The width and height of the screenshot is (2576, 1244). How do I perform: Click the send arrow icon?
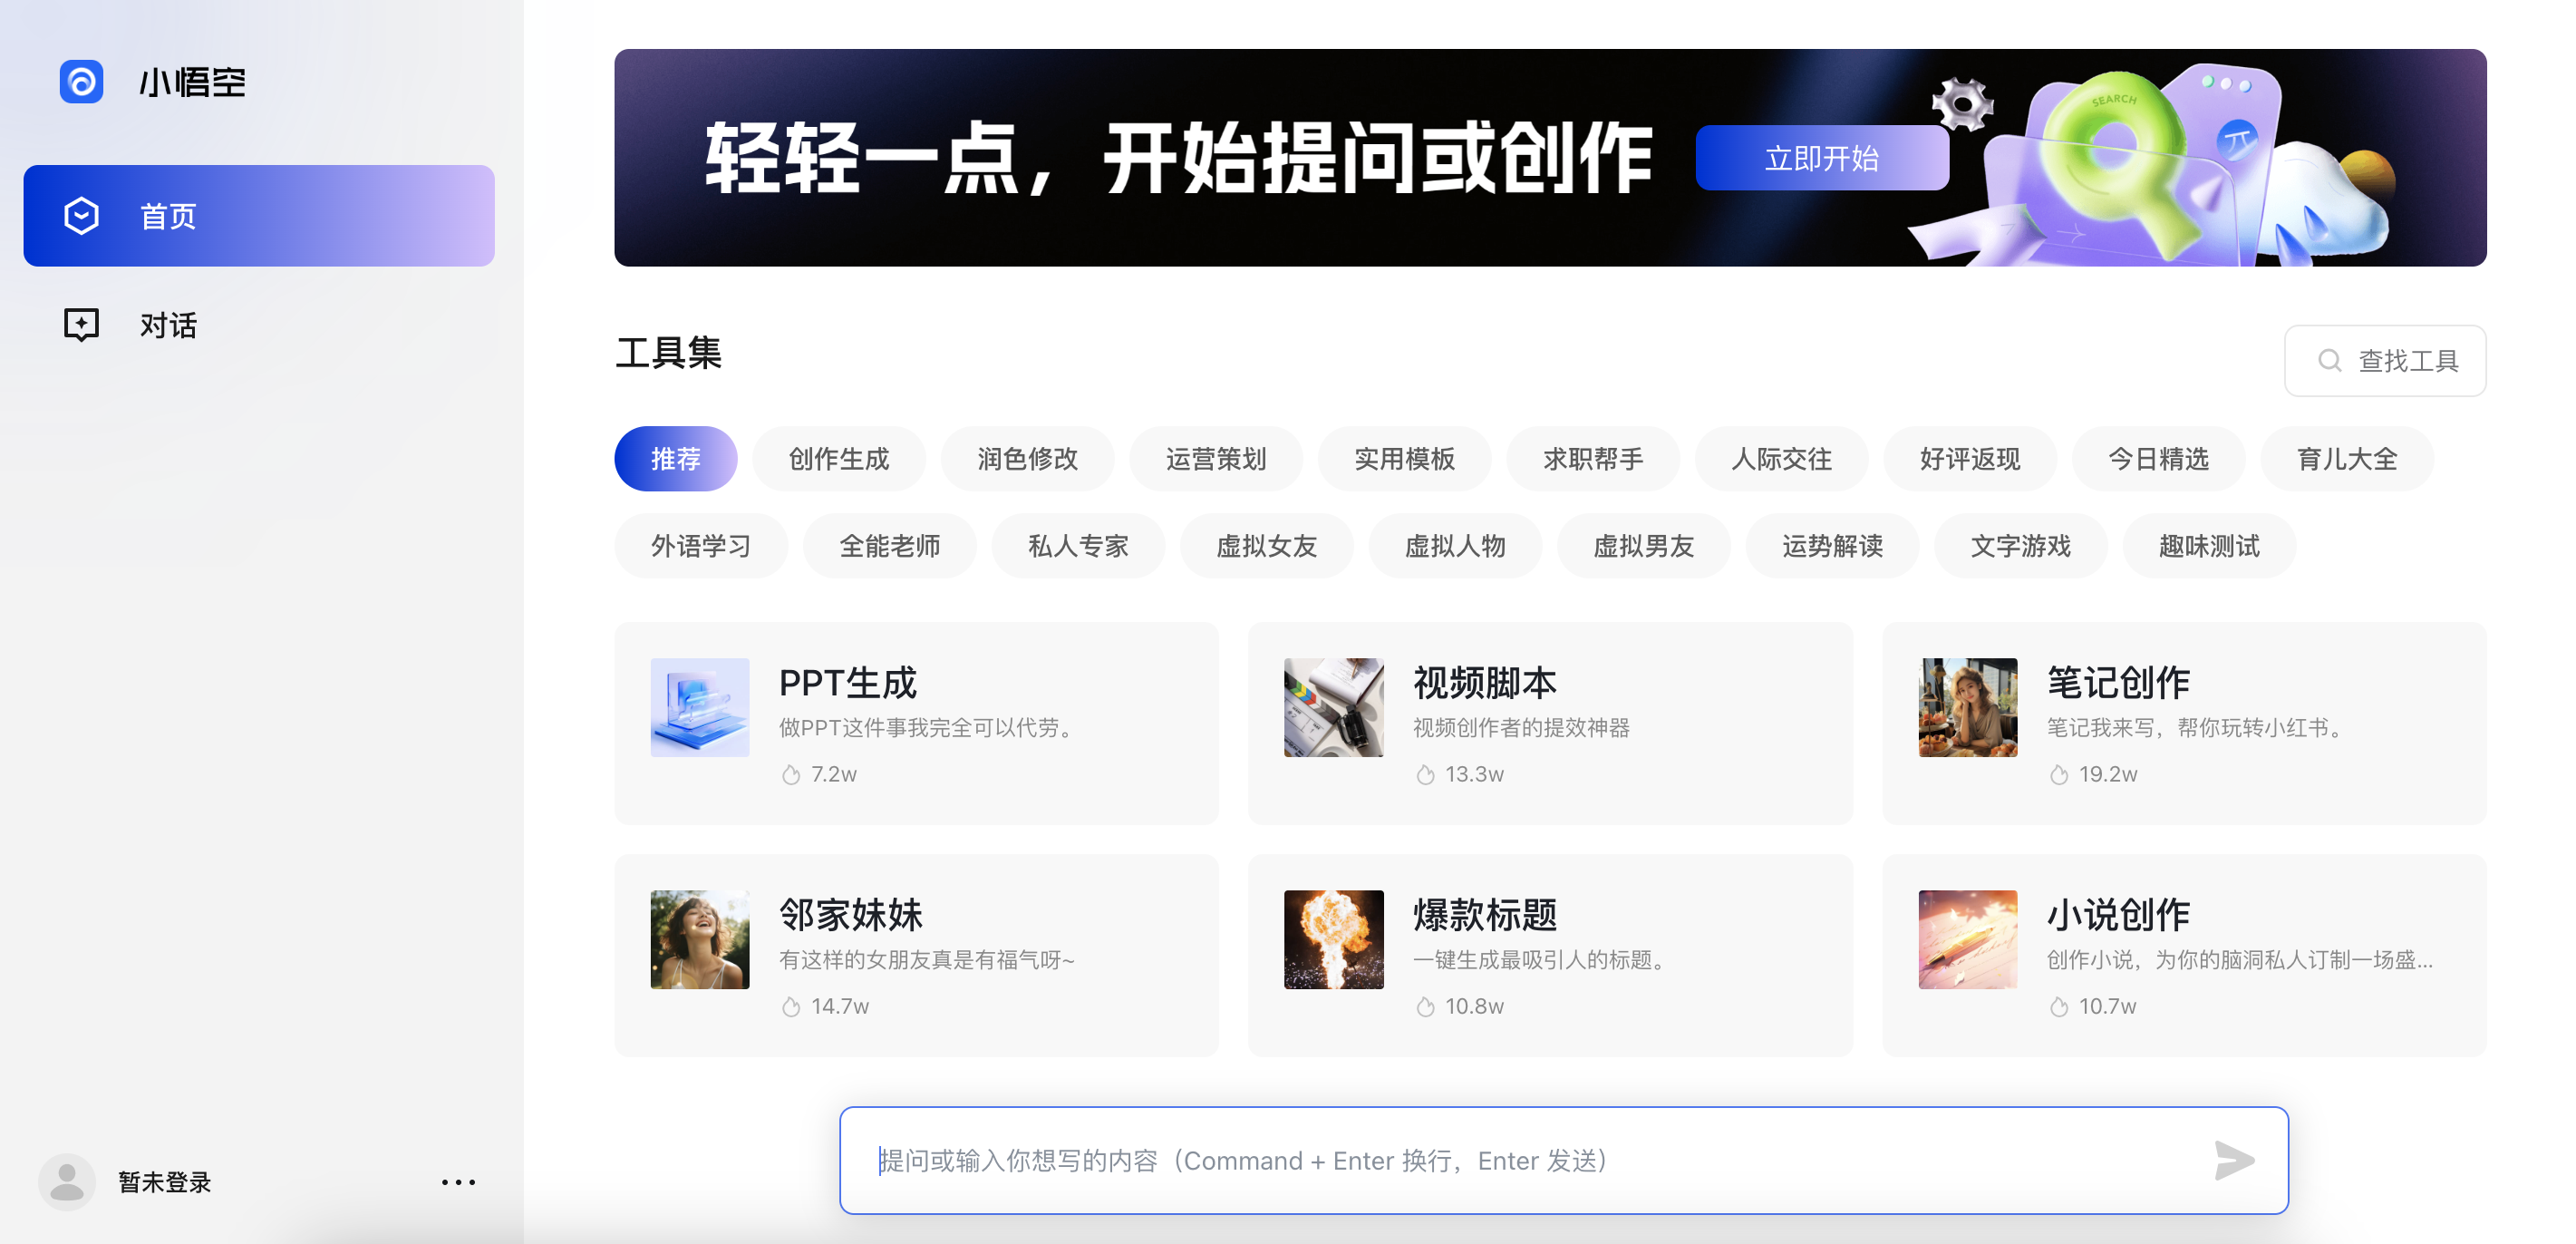coord(2233,1160)
